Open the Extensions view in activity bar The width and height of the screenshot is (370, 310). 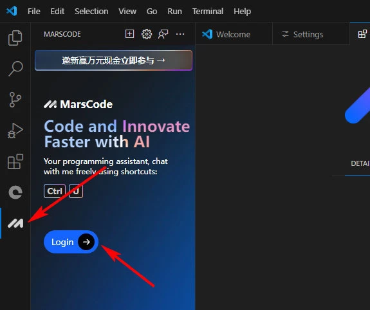click(x=15, y=161)
